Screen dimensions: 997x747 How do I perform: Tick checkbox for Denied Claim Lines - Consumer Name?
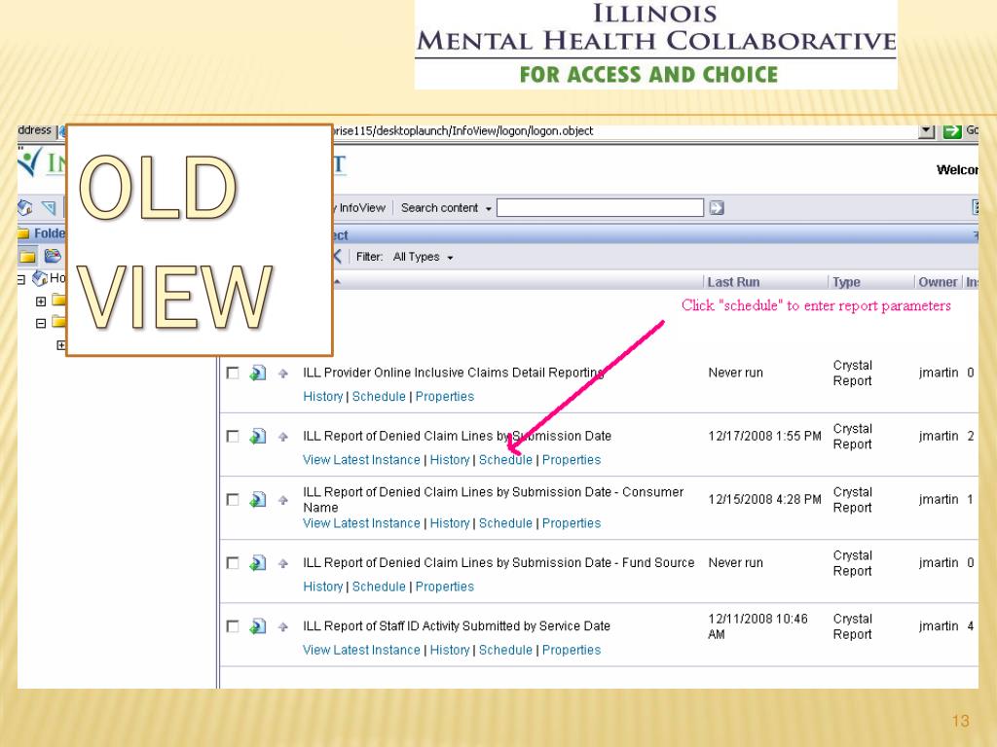[x=233, y=500]
